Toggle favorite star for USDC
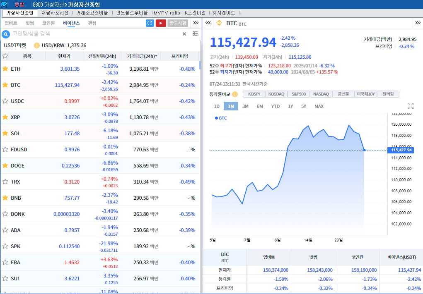Screen dimensions: 423x294 (5, 101)
